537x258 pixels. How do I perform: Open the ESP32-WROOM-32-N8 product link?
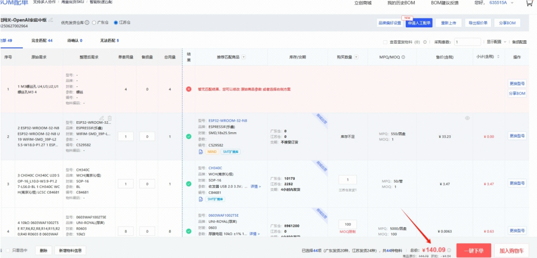coord(228,120)
